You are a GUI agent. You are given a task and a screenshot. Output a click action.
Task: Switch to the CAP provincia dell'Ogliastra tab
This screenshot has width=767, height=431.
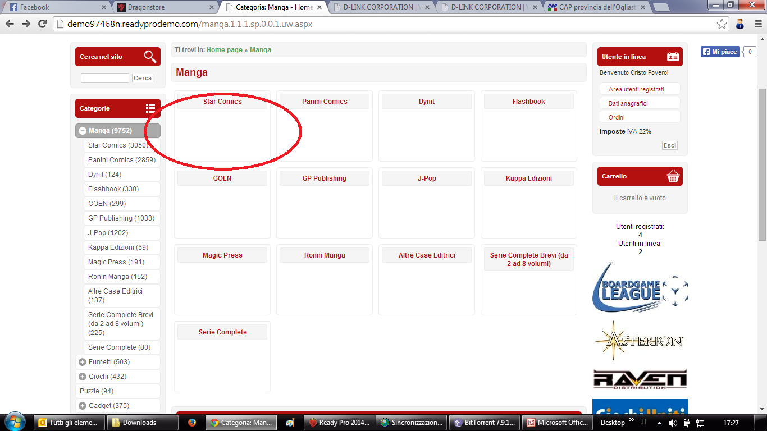[x=595, y=7]
